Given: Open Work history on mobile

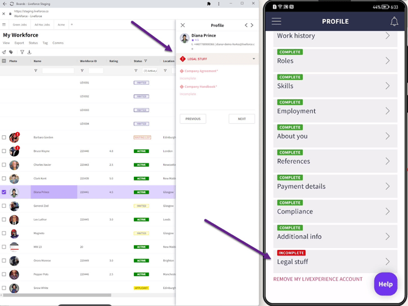Looking at the screenshot, I should (x=335, y=39).
